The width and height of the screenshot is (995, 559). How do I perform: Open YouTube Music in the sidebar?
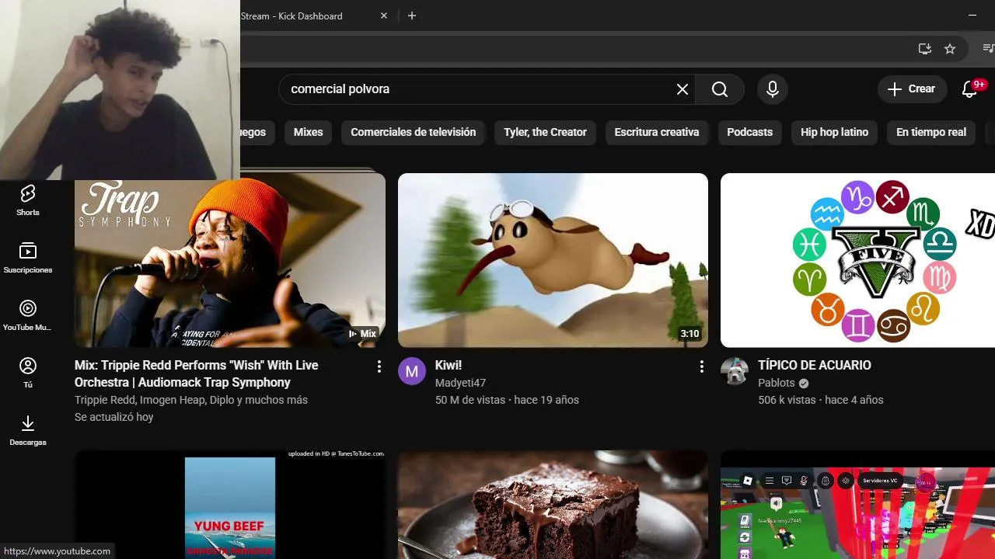[28, 315]
